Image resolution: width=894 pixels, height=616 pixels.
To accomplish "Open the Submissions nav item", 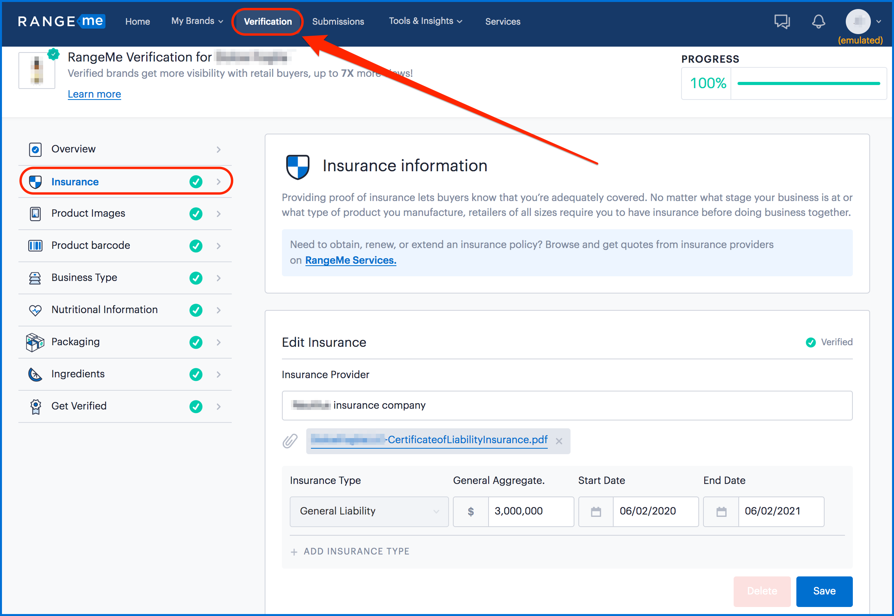I will coord(338,22).
